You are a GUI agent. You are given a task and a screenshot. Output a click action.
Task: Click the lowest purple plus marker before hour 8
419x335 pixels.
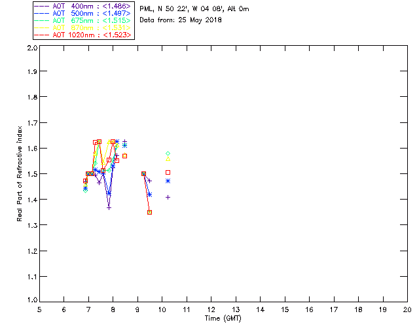(x=109, y=207)
